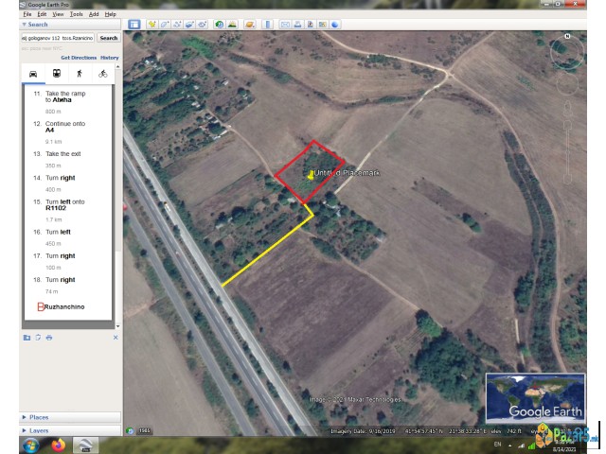This screenshot has width=606, height=454.
Task: Click the Email toolbar icon
Action: [x=285, y=24]
